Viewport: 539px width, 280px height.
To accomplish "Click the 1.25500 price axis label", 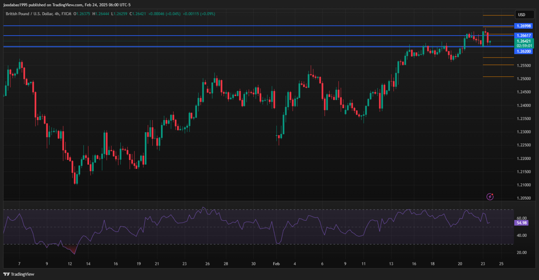I will click(524, 65).
